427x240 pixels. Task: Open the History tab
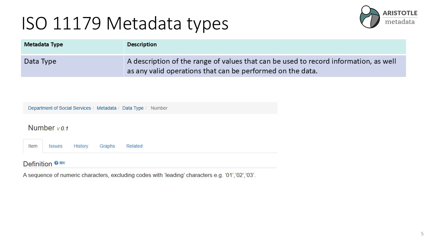click(81, 146)
